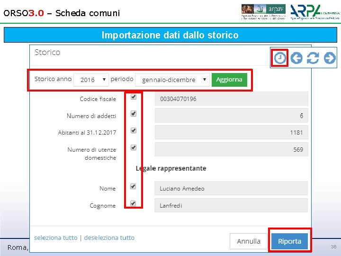The image size is (341, 256).
Task: Click the Storico anno label
Action: 53,79
